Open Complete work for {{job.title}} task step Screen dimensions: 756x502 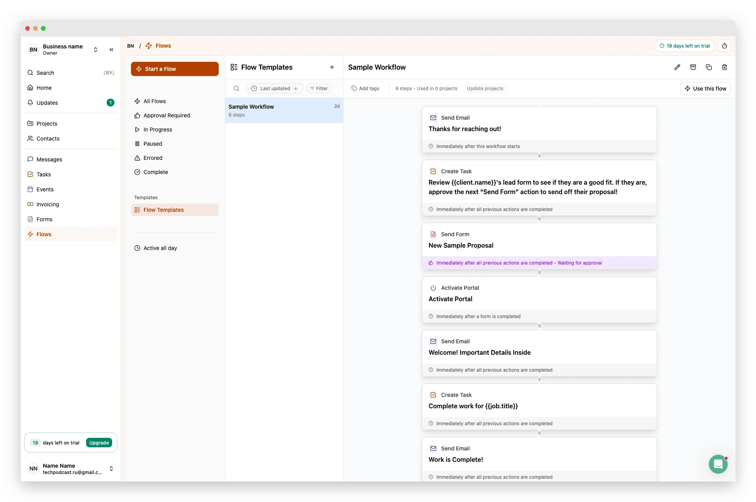539,407
